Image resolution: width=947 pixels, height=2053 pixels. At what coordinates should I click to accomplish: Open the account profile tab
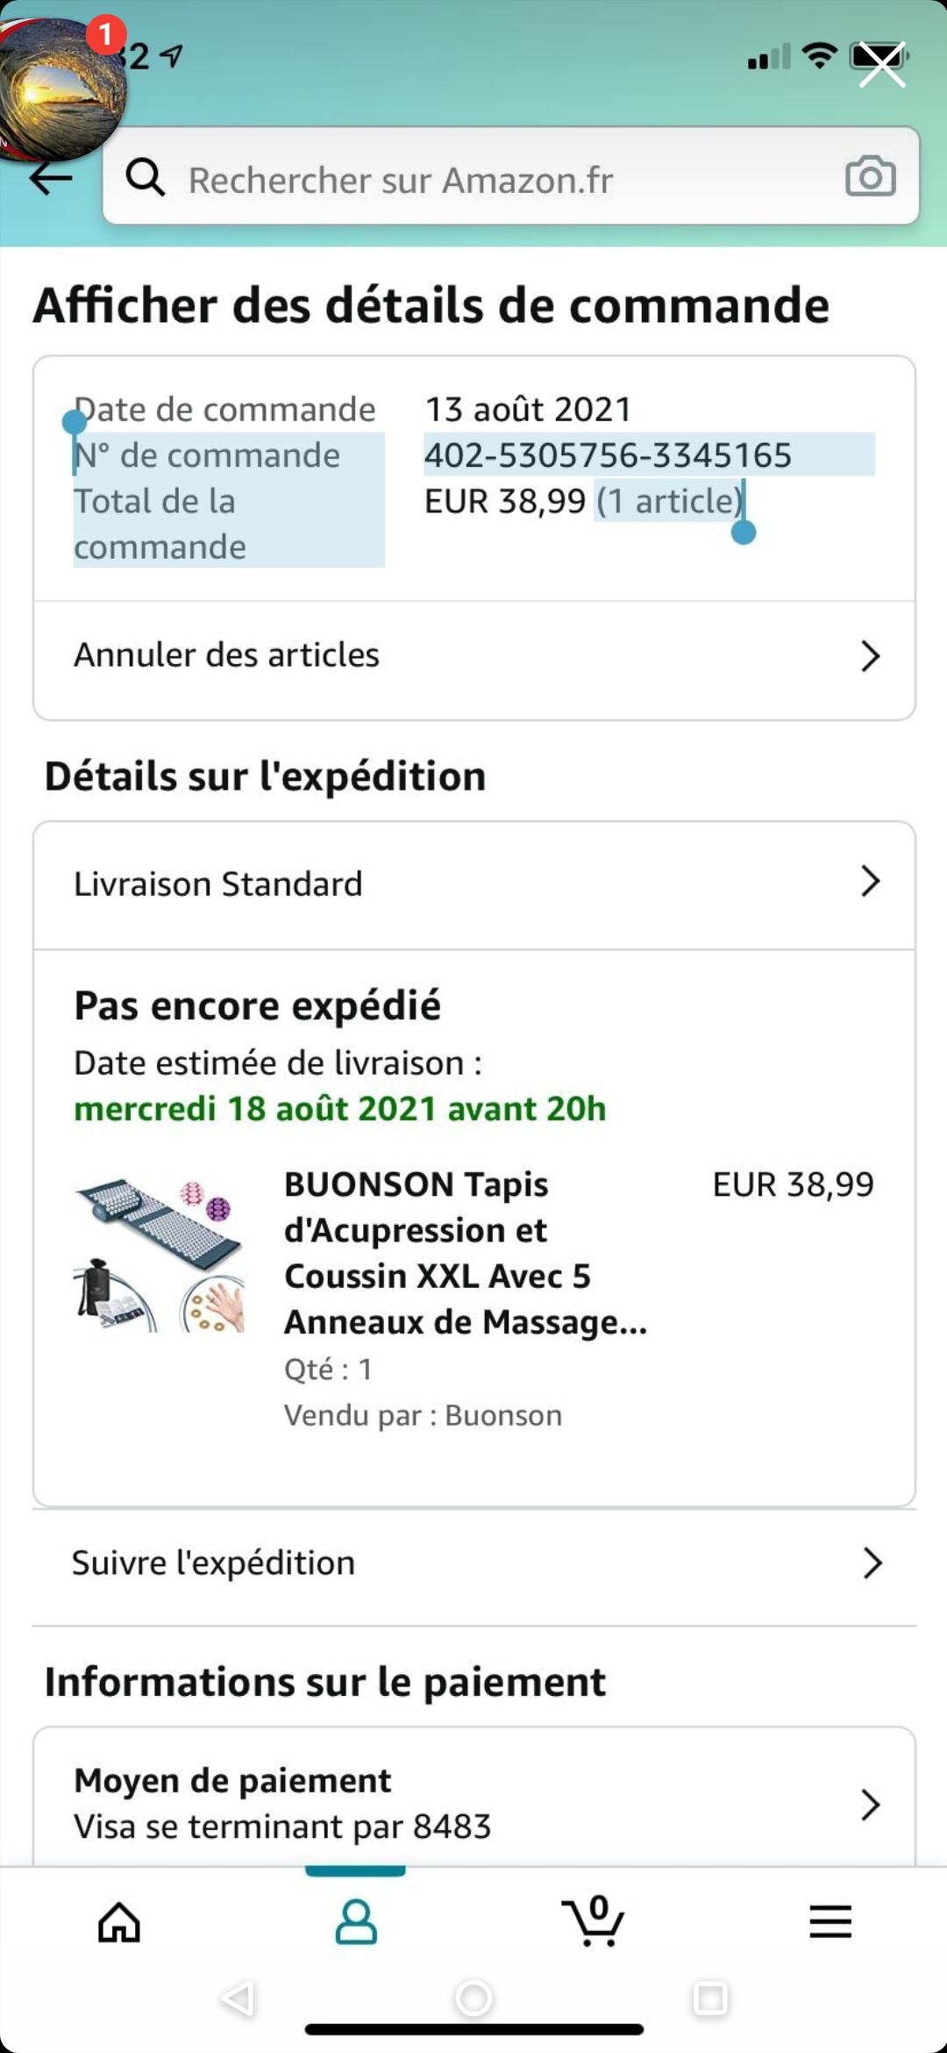tap(355, 1923)
